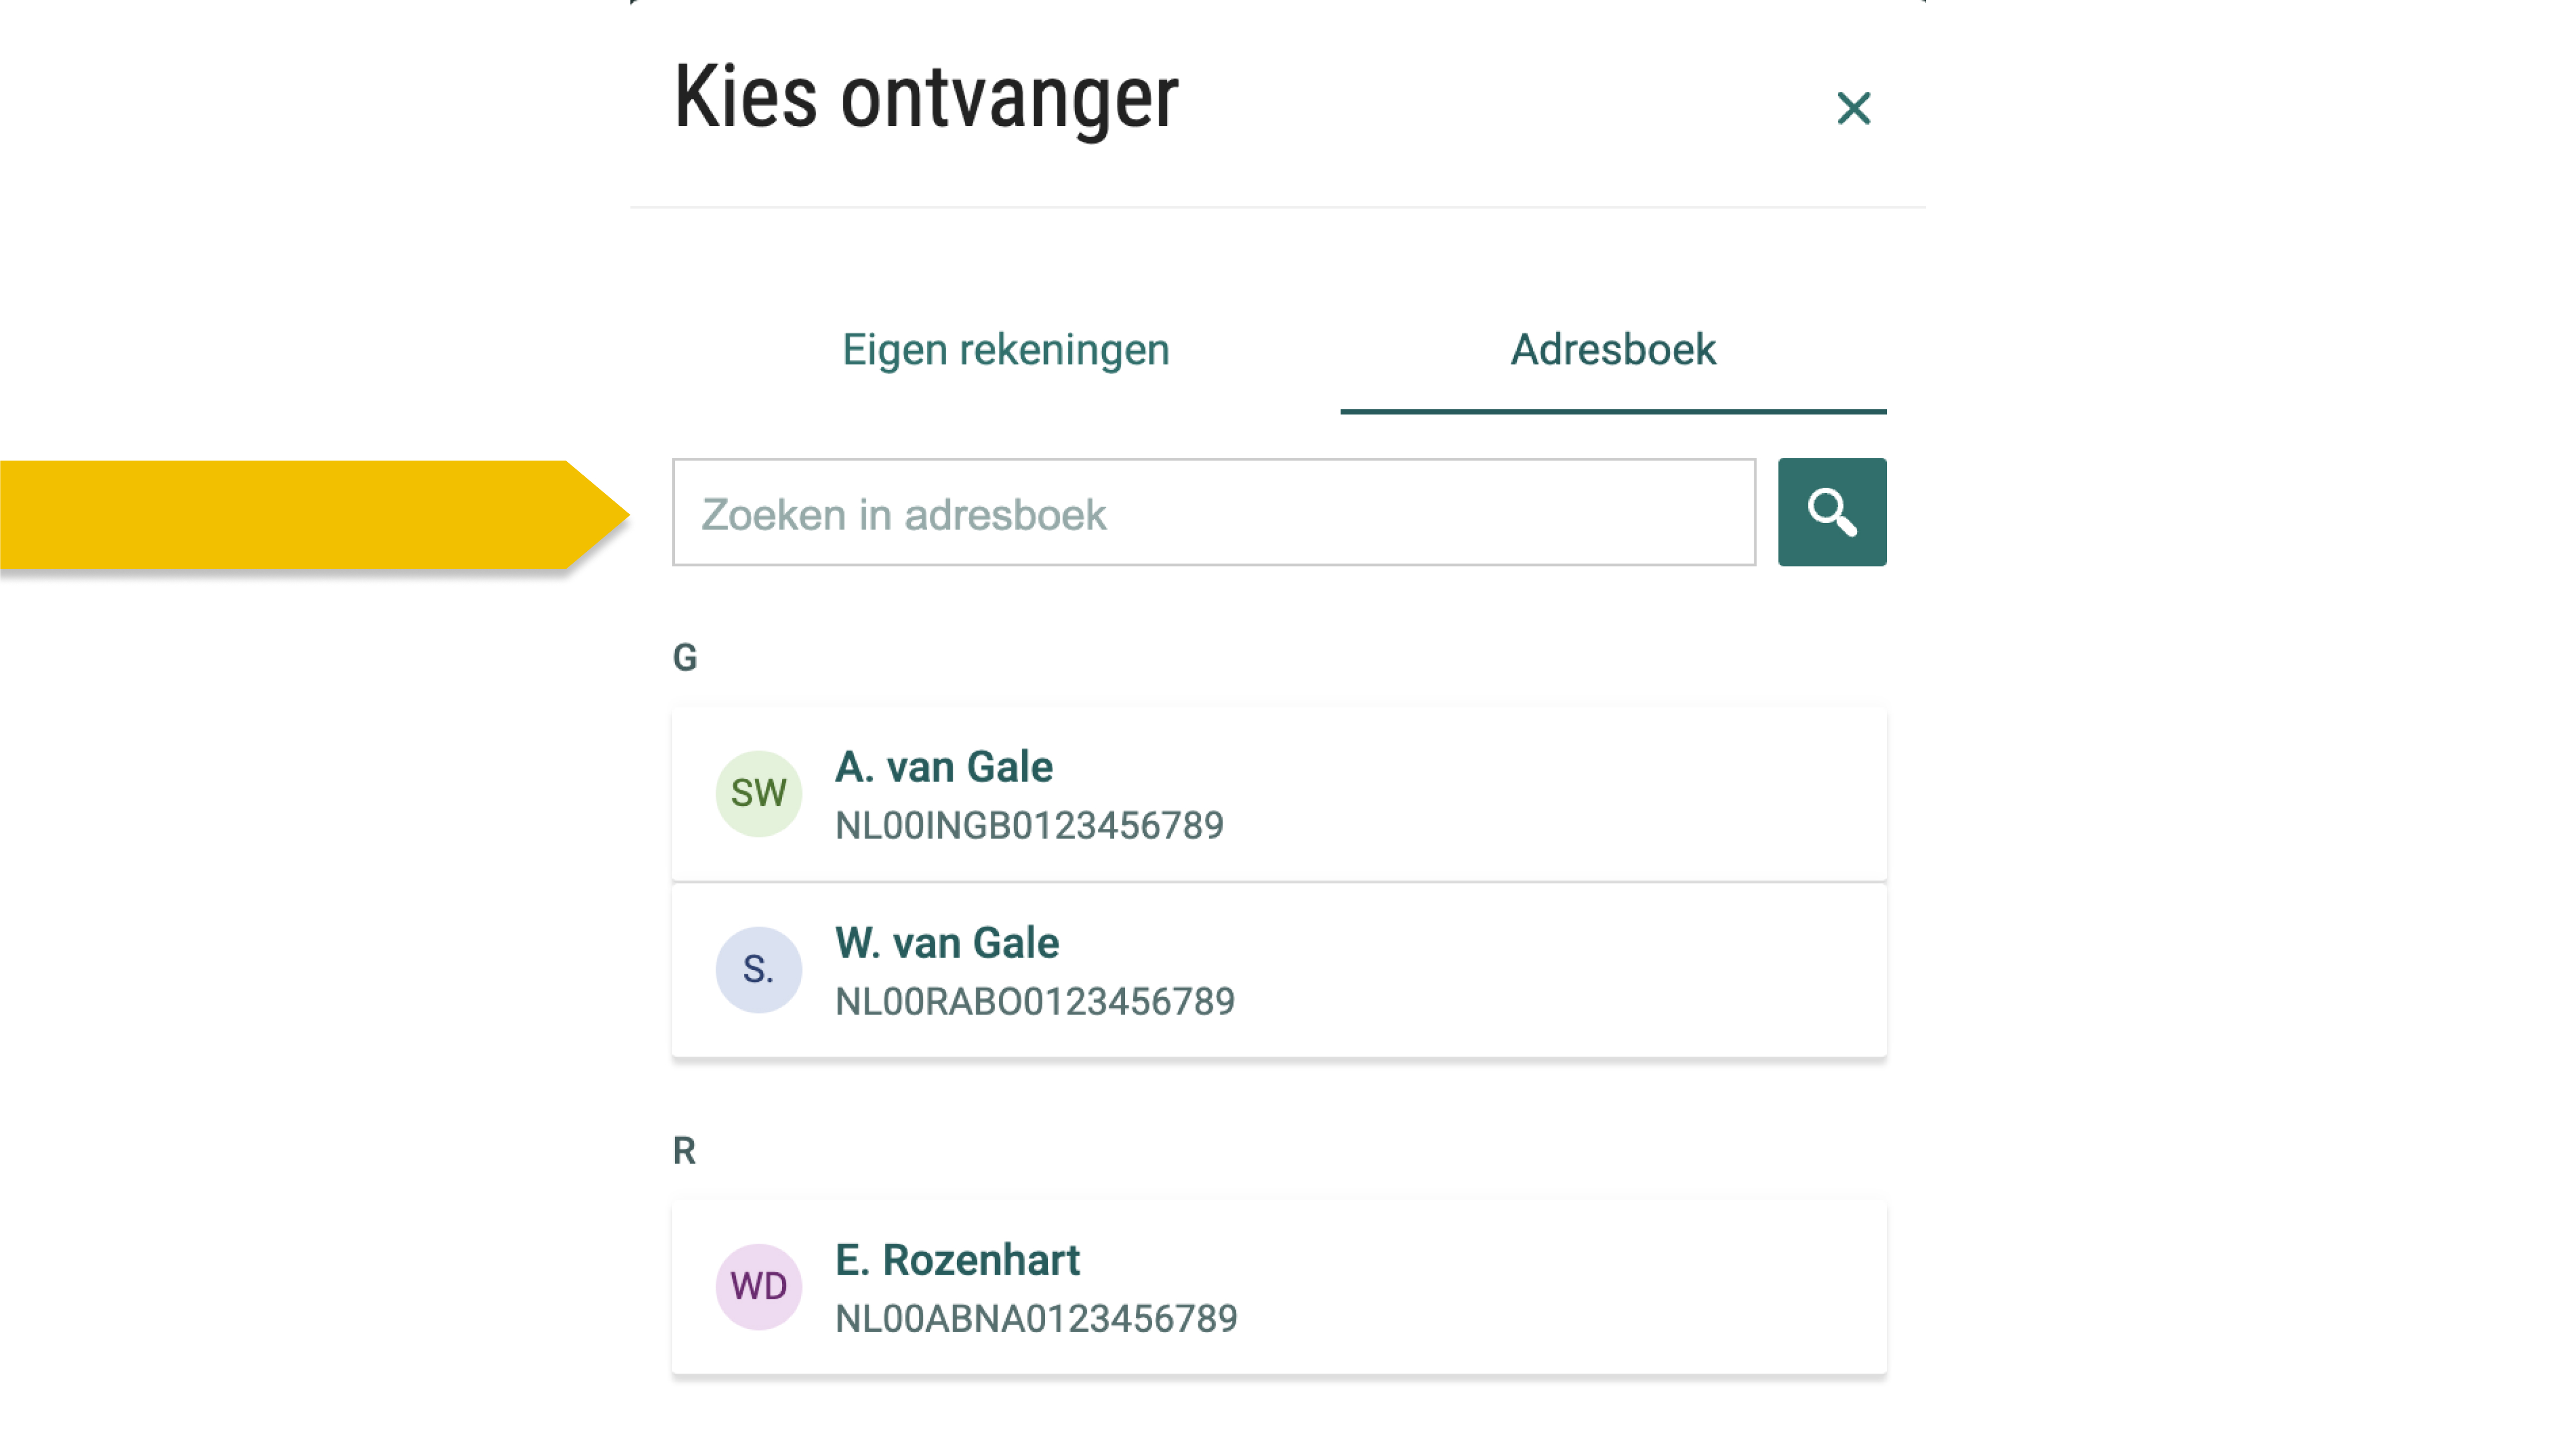Select the Adresboek tab
The width and height of the screenshot is (2576, 1448).
(x=1612, y=351)
